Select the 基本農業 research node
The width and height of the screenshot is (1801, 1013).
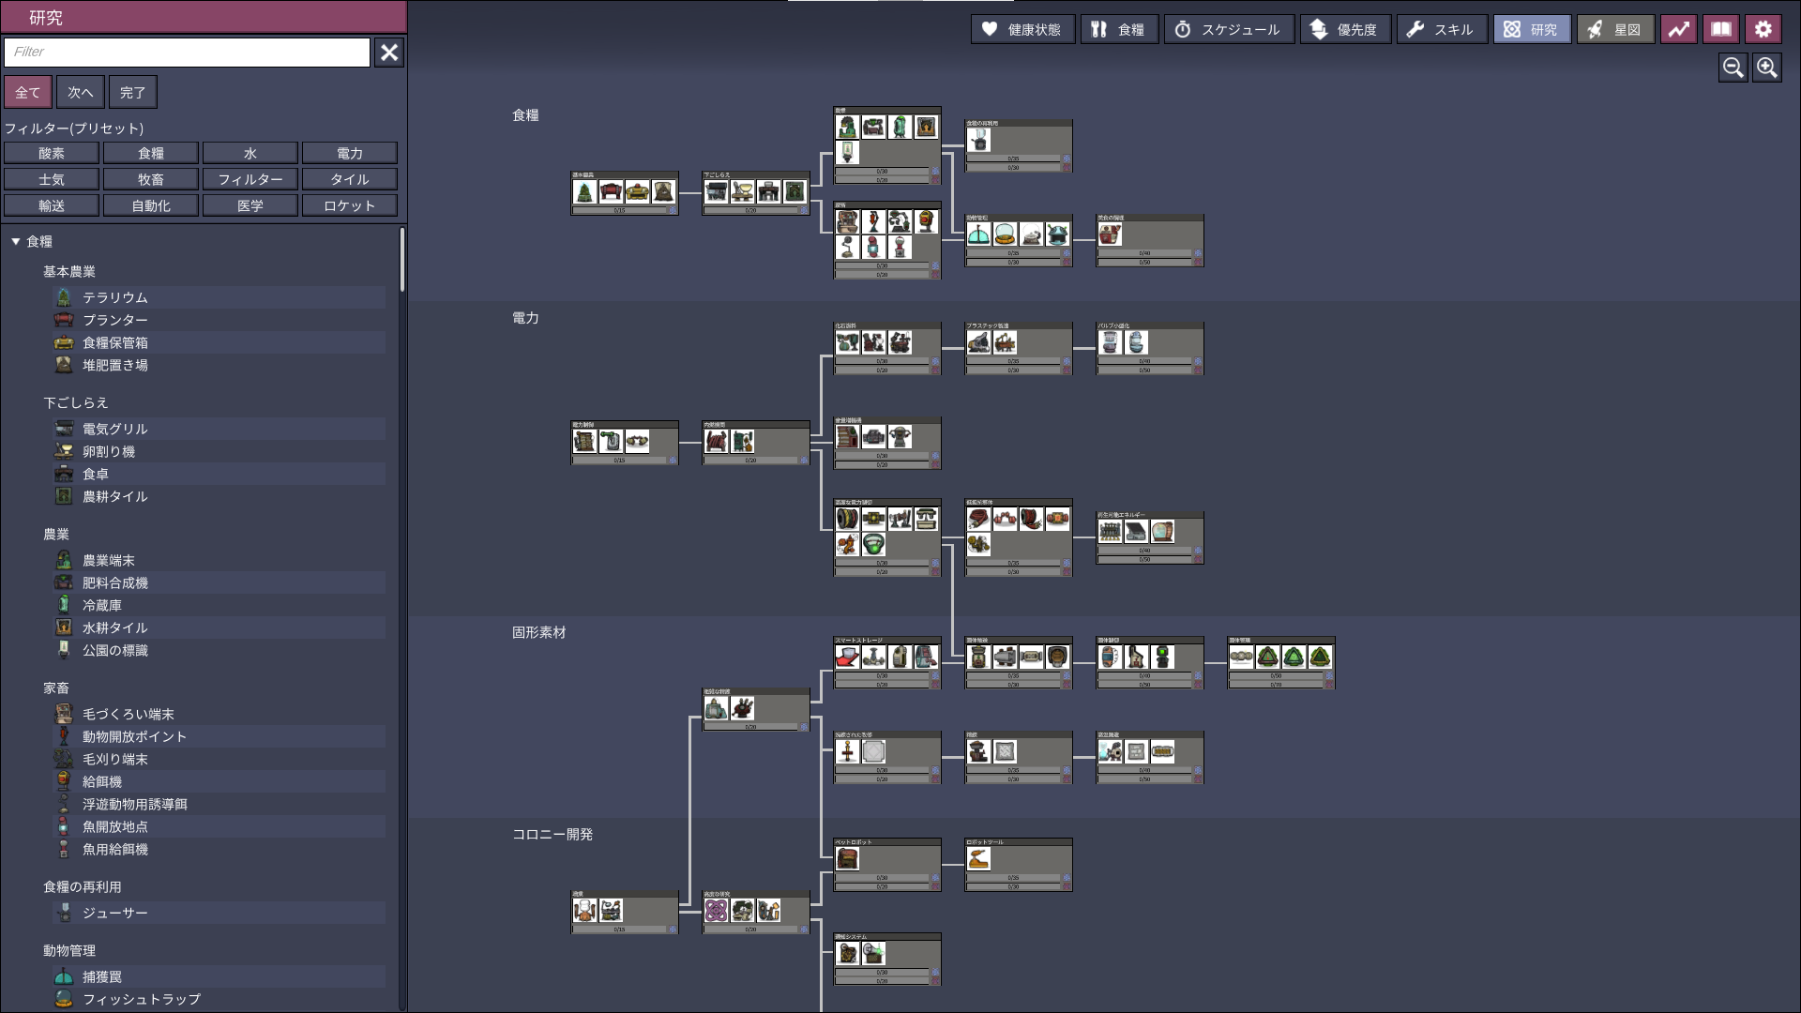click(624, 193)
